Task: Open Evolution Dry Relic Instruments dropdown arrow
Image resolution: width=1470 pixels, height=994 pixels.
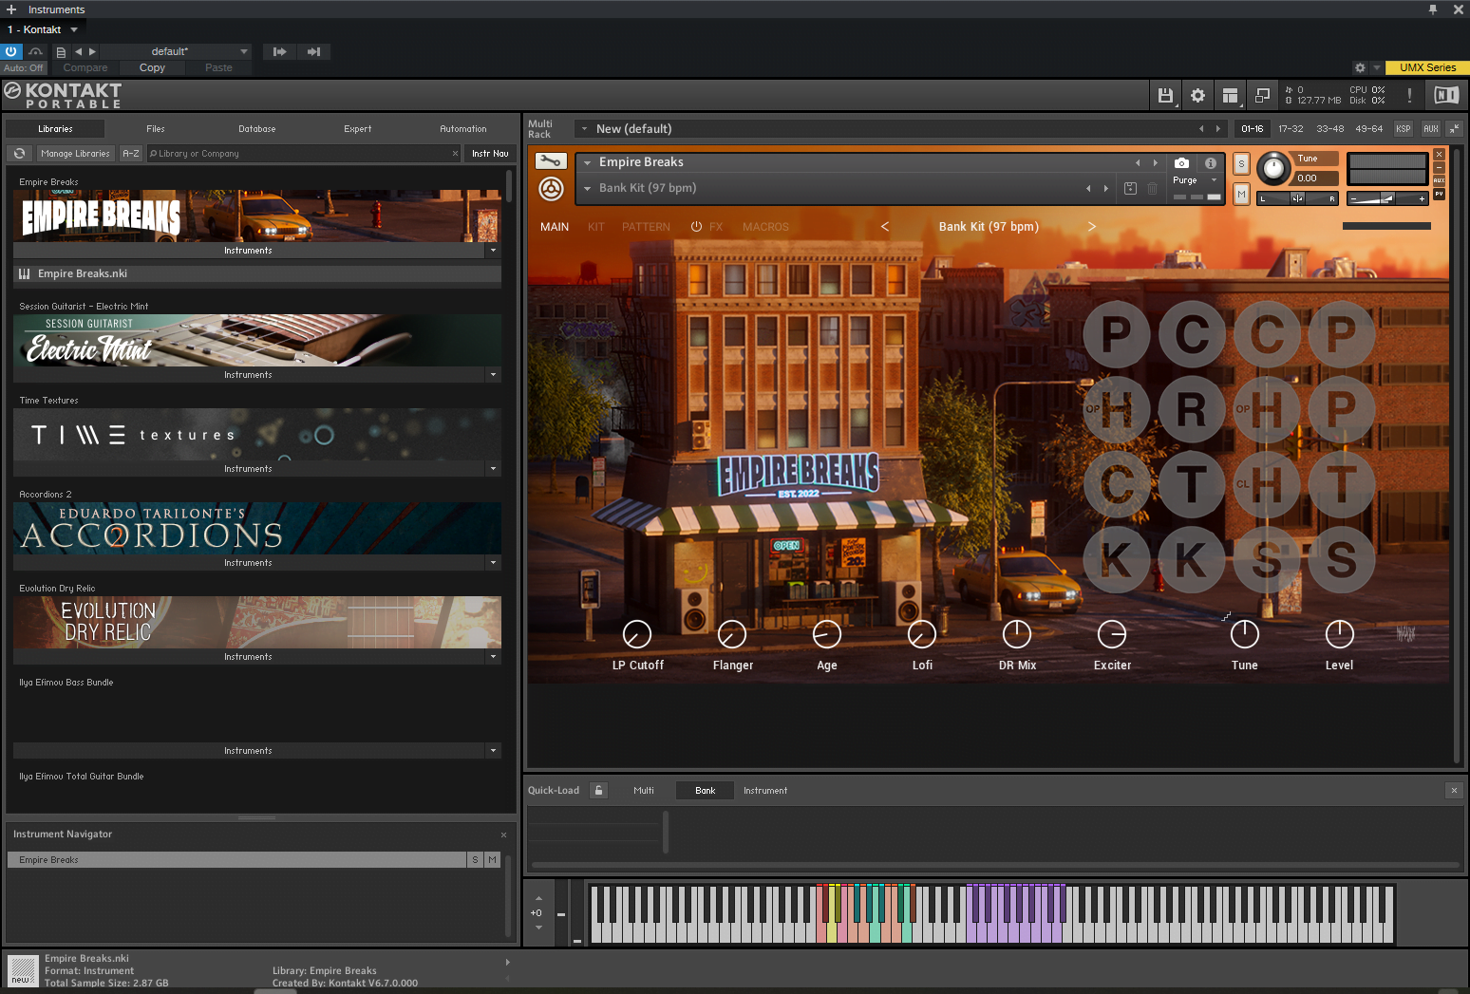Action: 493,657
